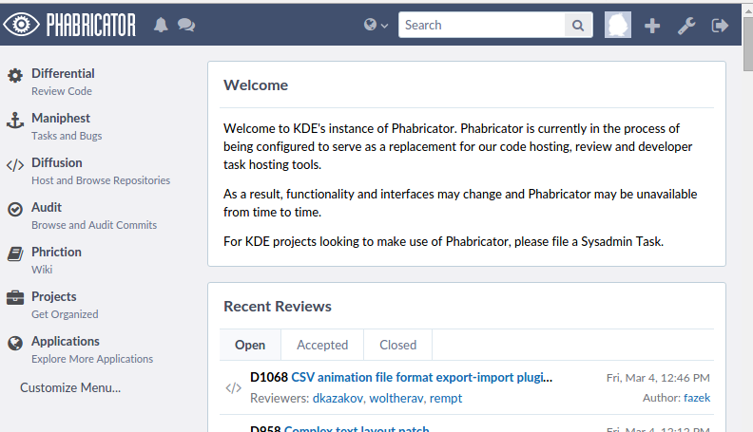
Task: Open the Maniphest anchor icon
Action: (15, 120)
